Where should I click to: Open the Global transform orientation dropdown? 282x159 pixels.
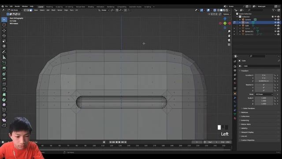coord(104,10)
